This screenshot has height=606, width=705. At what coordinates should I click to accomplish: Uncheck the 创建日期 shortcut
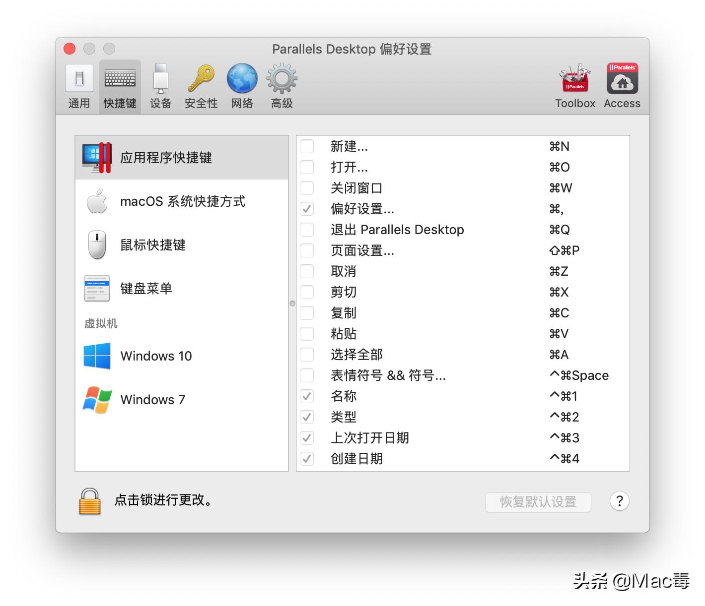click(306, 459)
